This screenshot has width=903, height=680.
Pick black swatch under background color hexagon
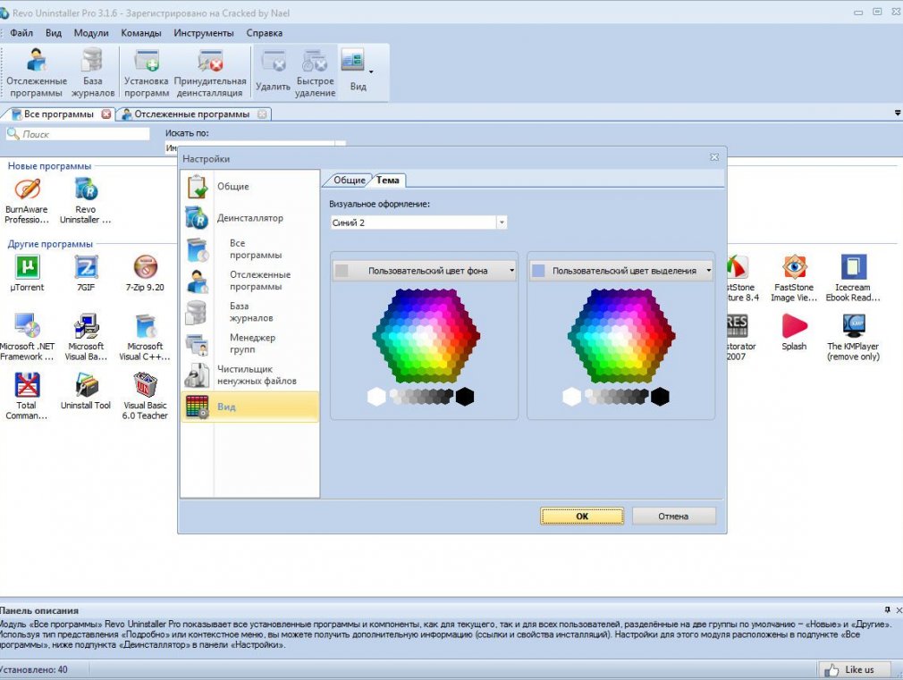pos(465,397)
